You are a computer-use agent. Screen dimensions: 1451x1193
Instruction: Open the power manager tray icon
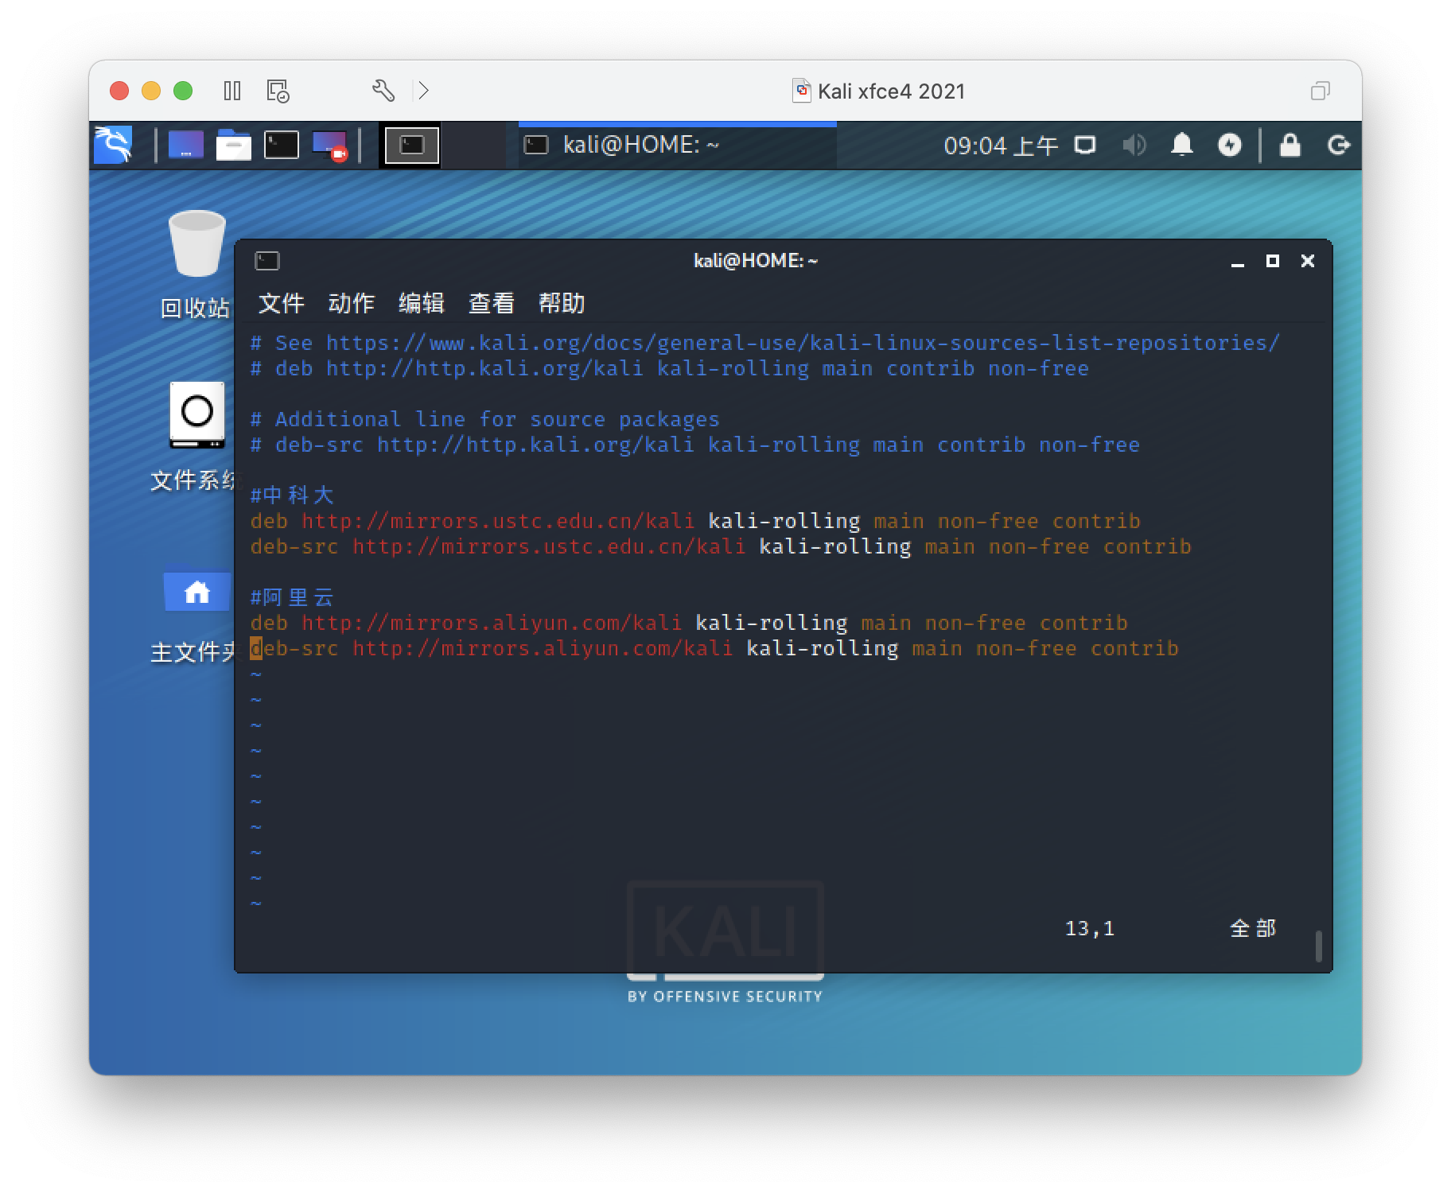(x=1230, y=146)
